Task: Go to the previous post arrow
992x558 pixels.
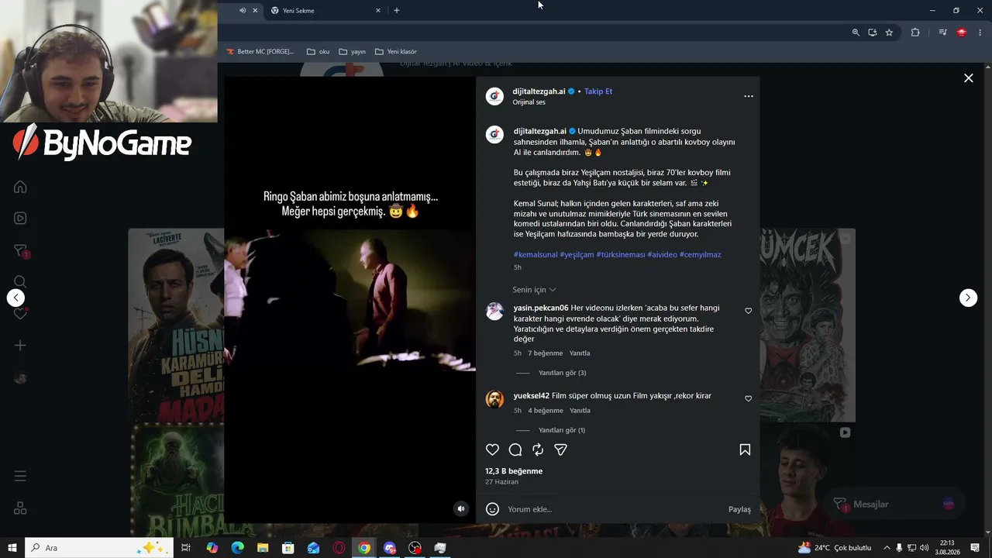Action: click(x=15, y=298)
